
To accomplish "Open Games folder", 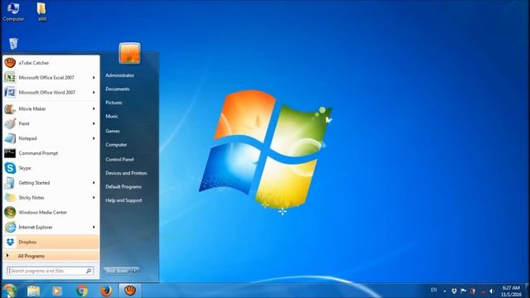I will click(113, 131).
